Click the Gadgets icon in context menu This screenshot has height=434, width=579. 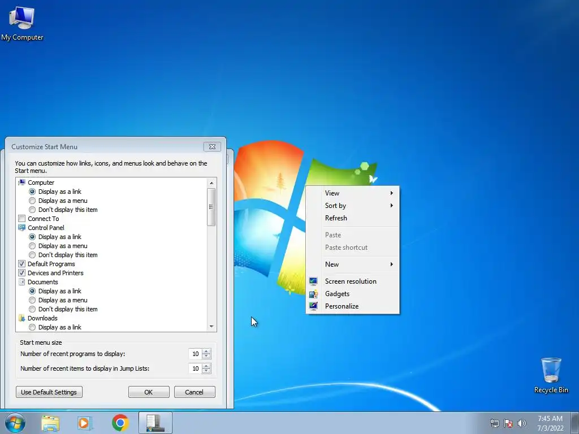[x=313, y=294]
